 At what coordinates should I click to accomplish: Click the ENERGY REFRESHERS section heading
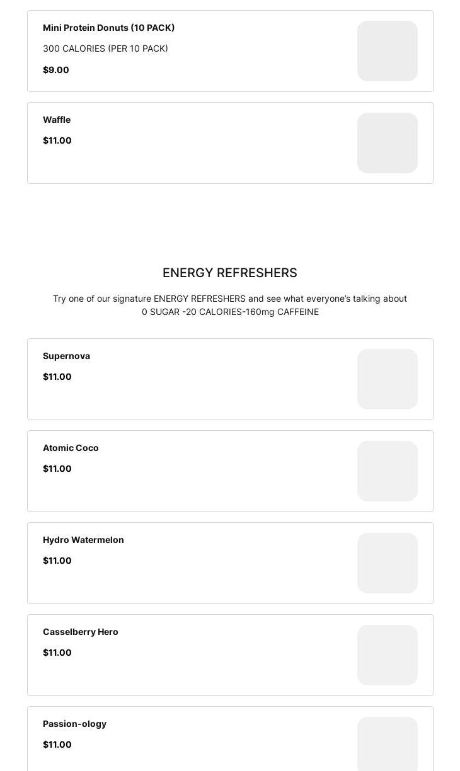(230, 273)
